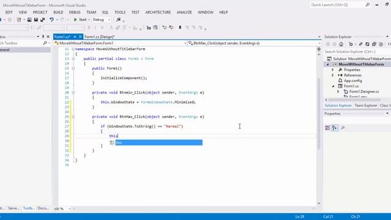Viewport: 391px width, 220px height.
Task: Collapse the Form1 class outline block
Action: (x=73, y=59)
